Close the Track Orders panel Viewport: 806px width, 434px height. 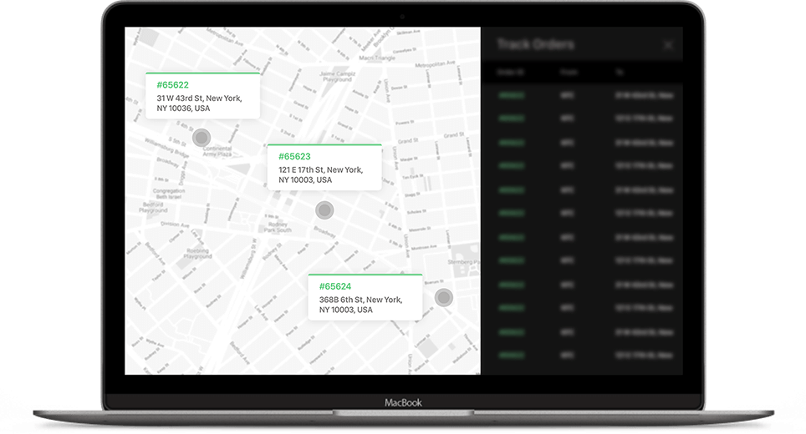point(668,45)
